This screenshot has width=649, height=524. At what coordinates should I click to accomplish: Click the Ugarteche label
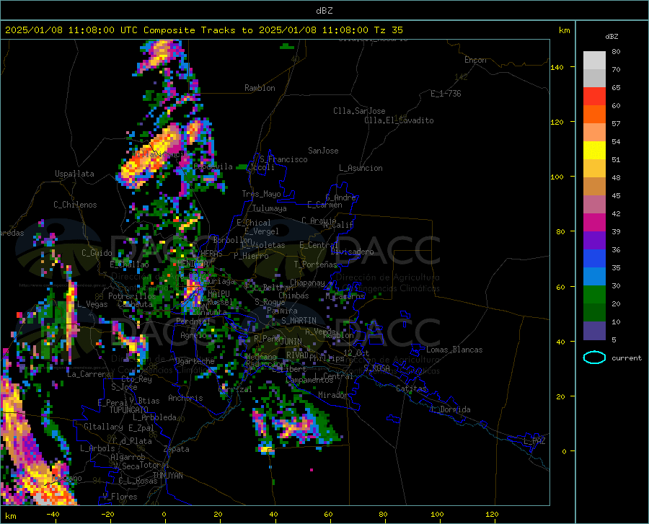click(x=195, y=361)
